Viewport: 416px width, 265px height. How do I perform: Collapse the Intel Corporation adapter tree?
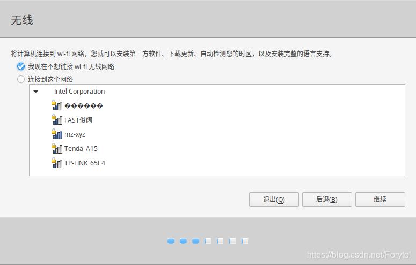tap(36, 92)
